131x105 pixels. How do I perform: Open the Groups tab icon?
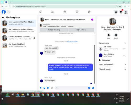tap(89, 12)
